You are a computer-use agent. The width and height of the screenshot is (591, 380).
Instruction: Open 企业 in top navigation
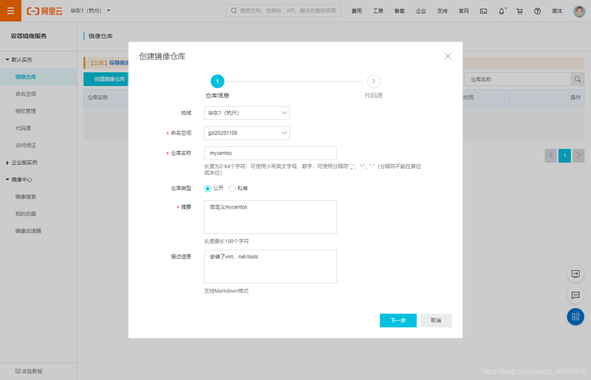point(421,11)
